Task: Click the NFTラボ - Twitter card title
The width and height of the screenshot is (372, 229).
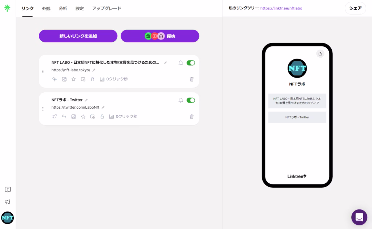Action: coord(67,100)
